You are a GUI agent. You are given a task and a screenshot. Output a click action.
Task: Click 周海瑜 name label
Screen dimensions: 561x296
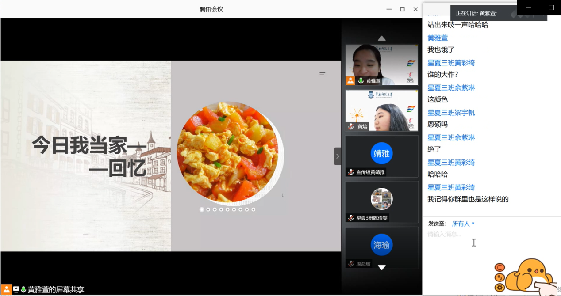[x=363, y=264]
